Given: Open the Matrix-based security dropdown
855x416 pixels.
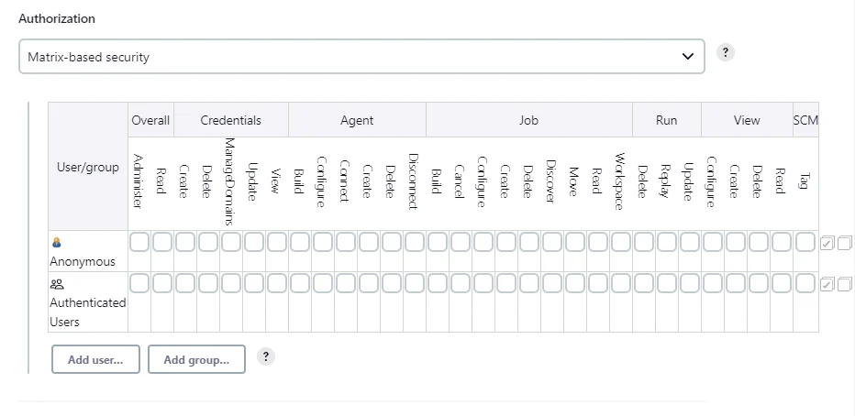Looking at the screenshot, I should click(361, 56).
